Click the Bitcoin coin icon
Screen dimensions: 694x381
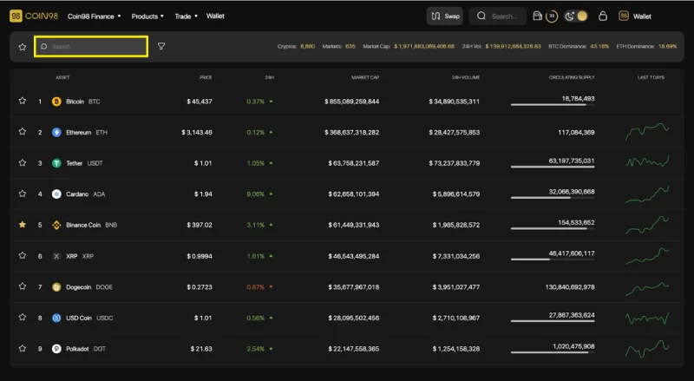(56, 102)
